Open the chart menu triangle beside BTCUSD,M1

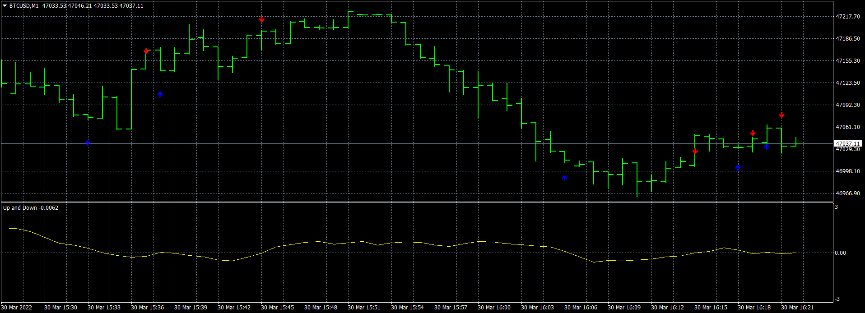pyautogui.click(x=5, y=6)
